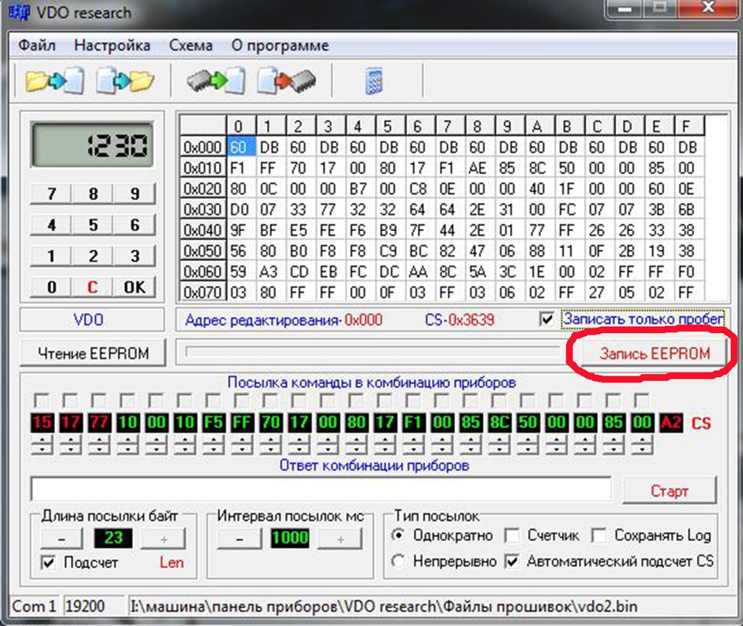Tap keypad digit 5

point(93,225)
